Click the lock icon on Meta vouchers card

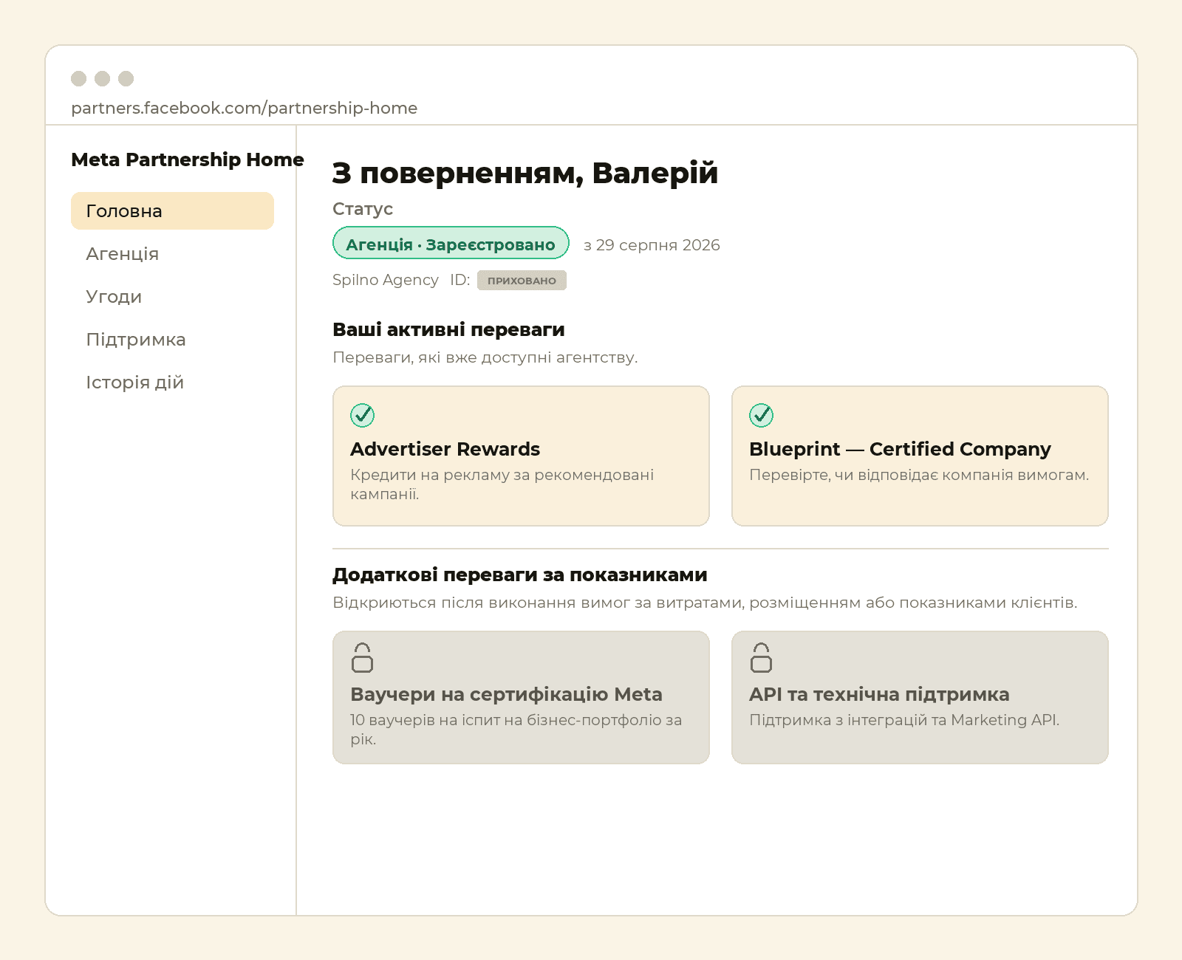[362, 657]
